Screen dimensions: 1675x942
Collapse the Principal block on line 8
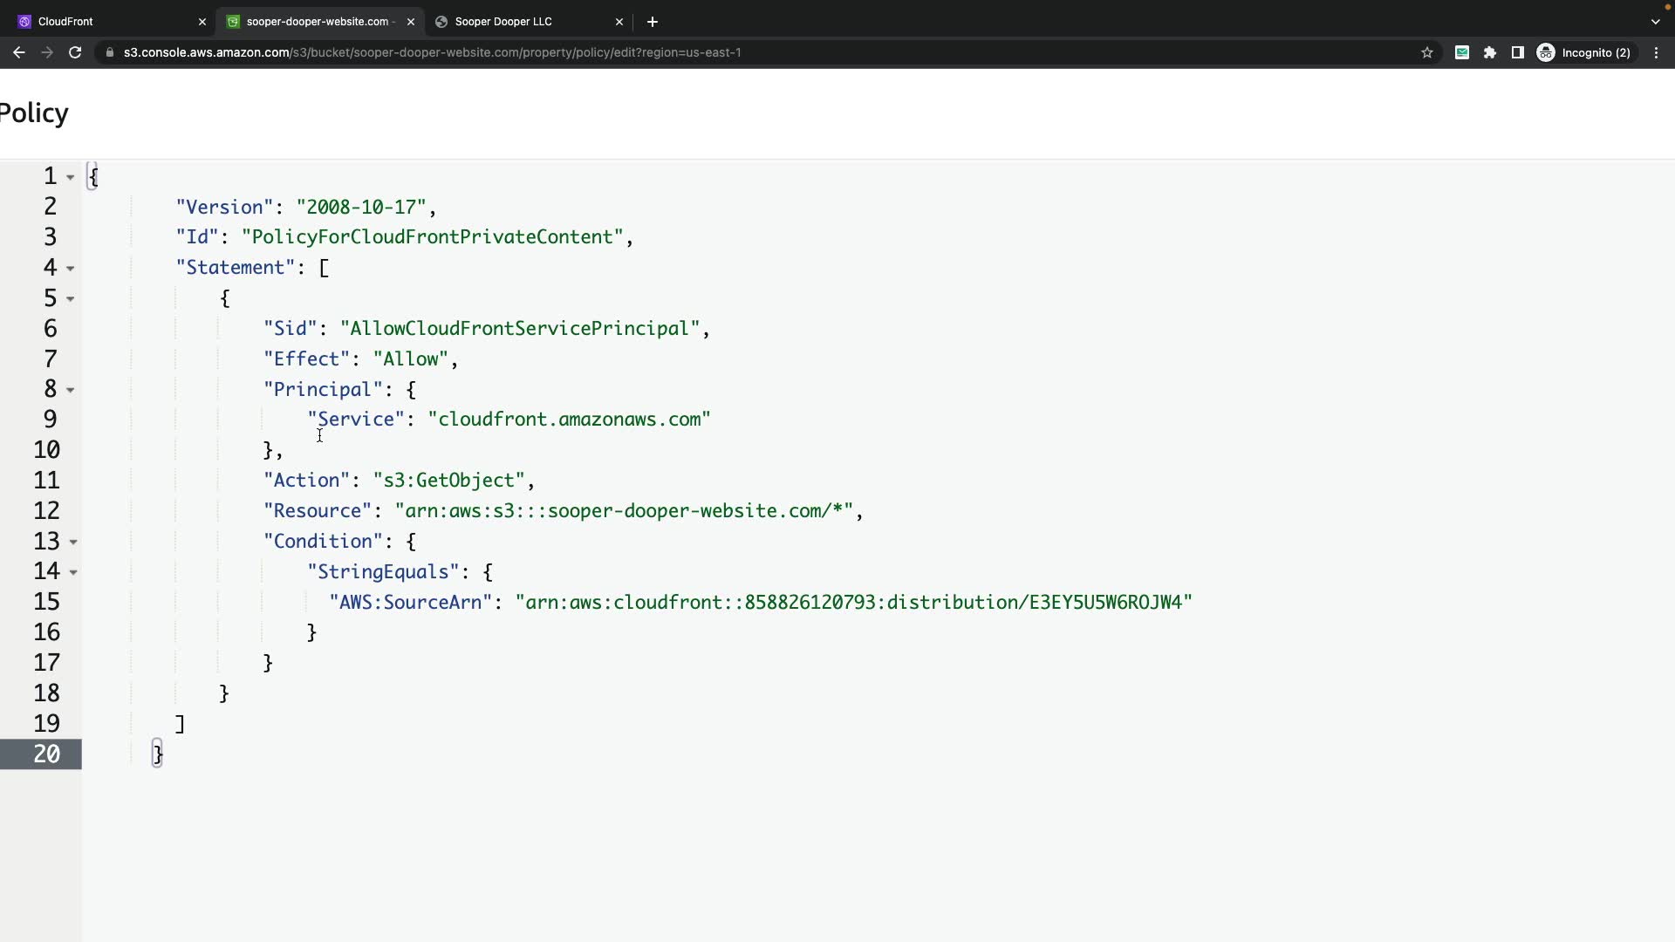click(x=71, y=390)
